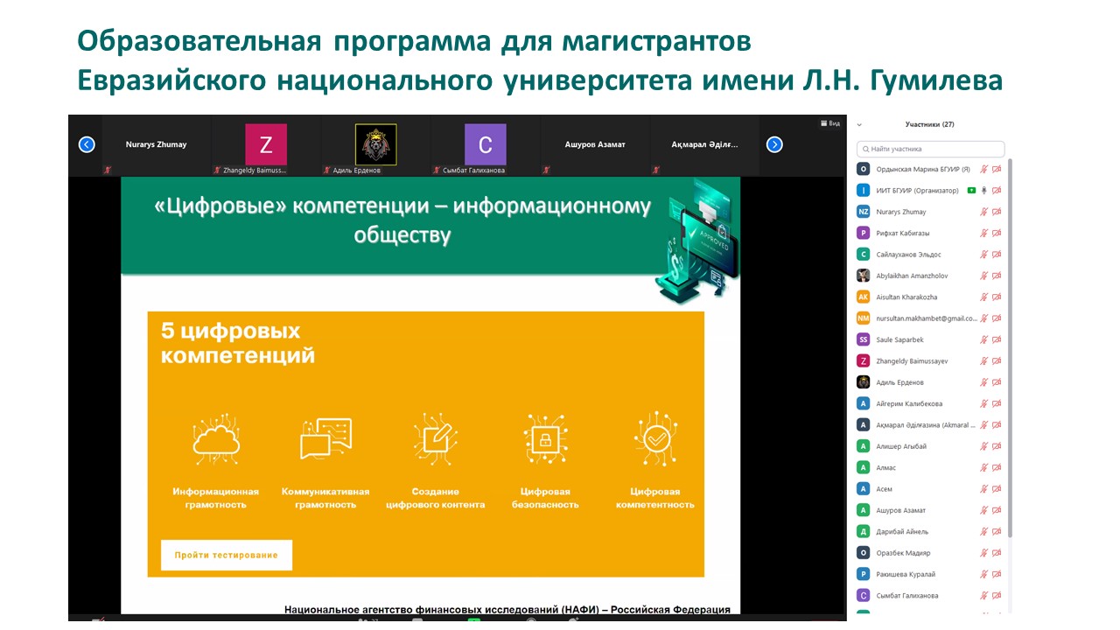Viewport: 1120px width, 630px height.
Task: Click the Дарибай Айнель name in the list
Action: 902,532
